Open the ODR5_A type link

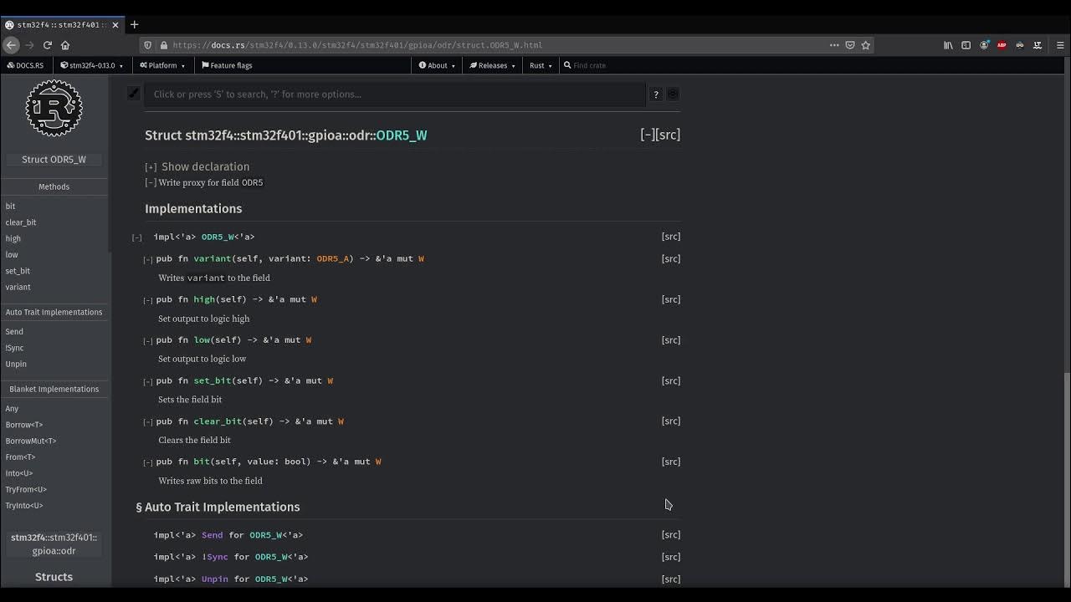[332, 258]
